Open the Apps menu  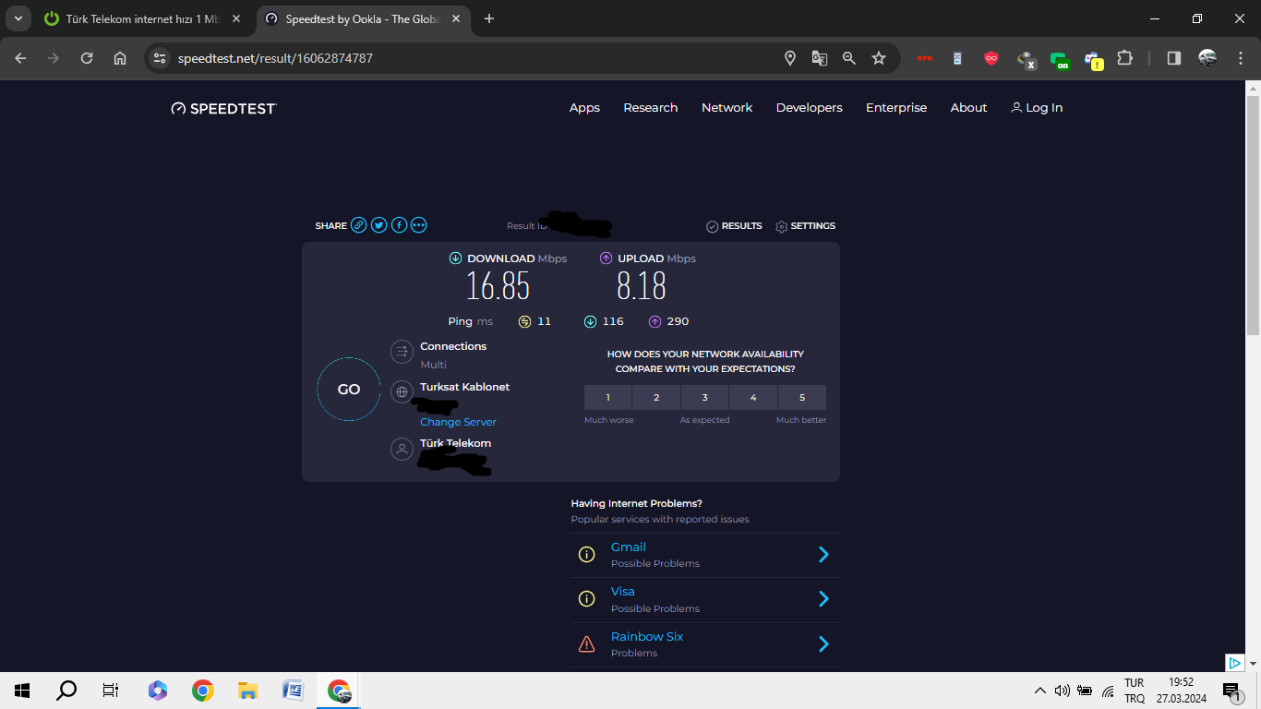(x=584, y=108)
